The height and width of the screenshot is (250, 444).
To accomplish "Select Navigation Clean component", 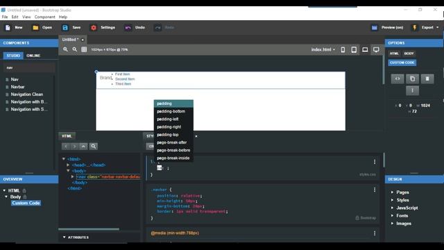I will (27, 94).
